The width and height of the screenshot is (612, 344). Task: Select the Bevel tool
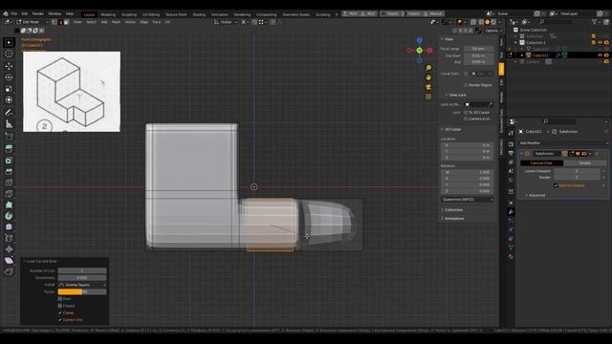click(x=9, y=171)
